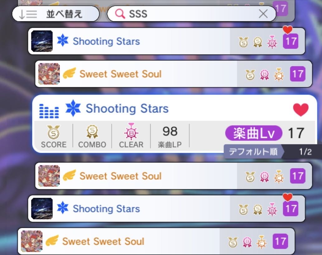Click the pink magnifier search icon
The height and width of the screenshot is (255, 322).
click(x=120, y=14)
